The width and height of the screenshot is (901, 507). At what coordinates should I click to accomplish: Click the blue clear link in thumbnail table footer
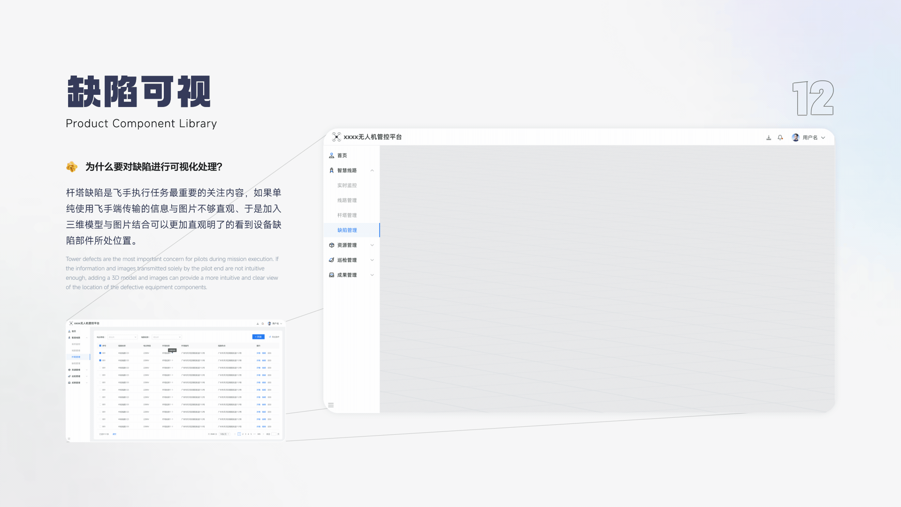(115, 434)
